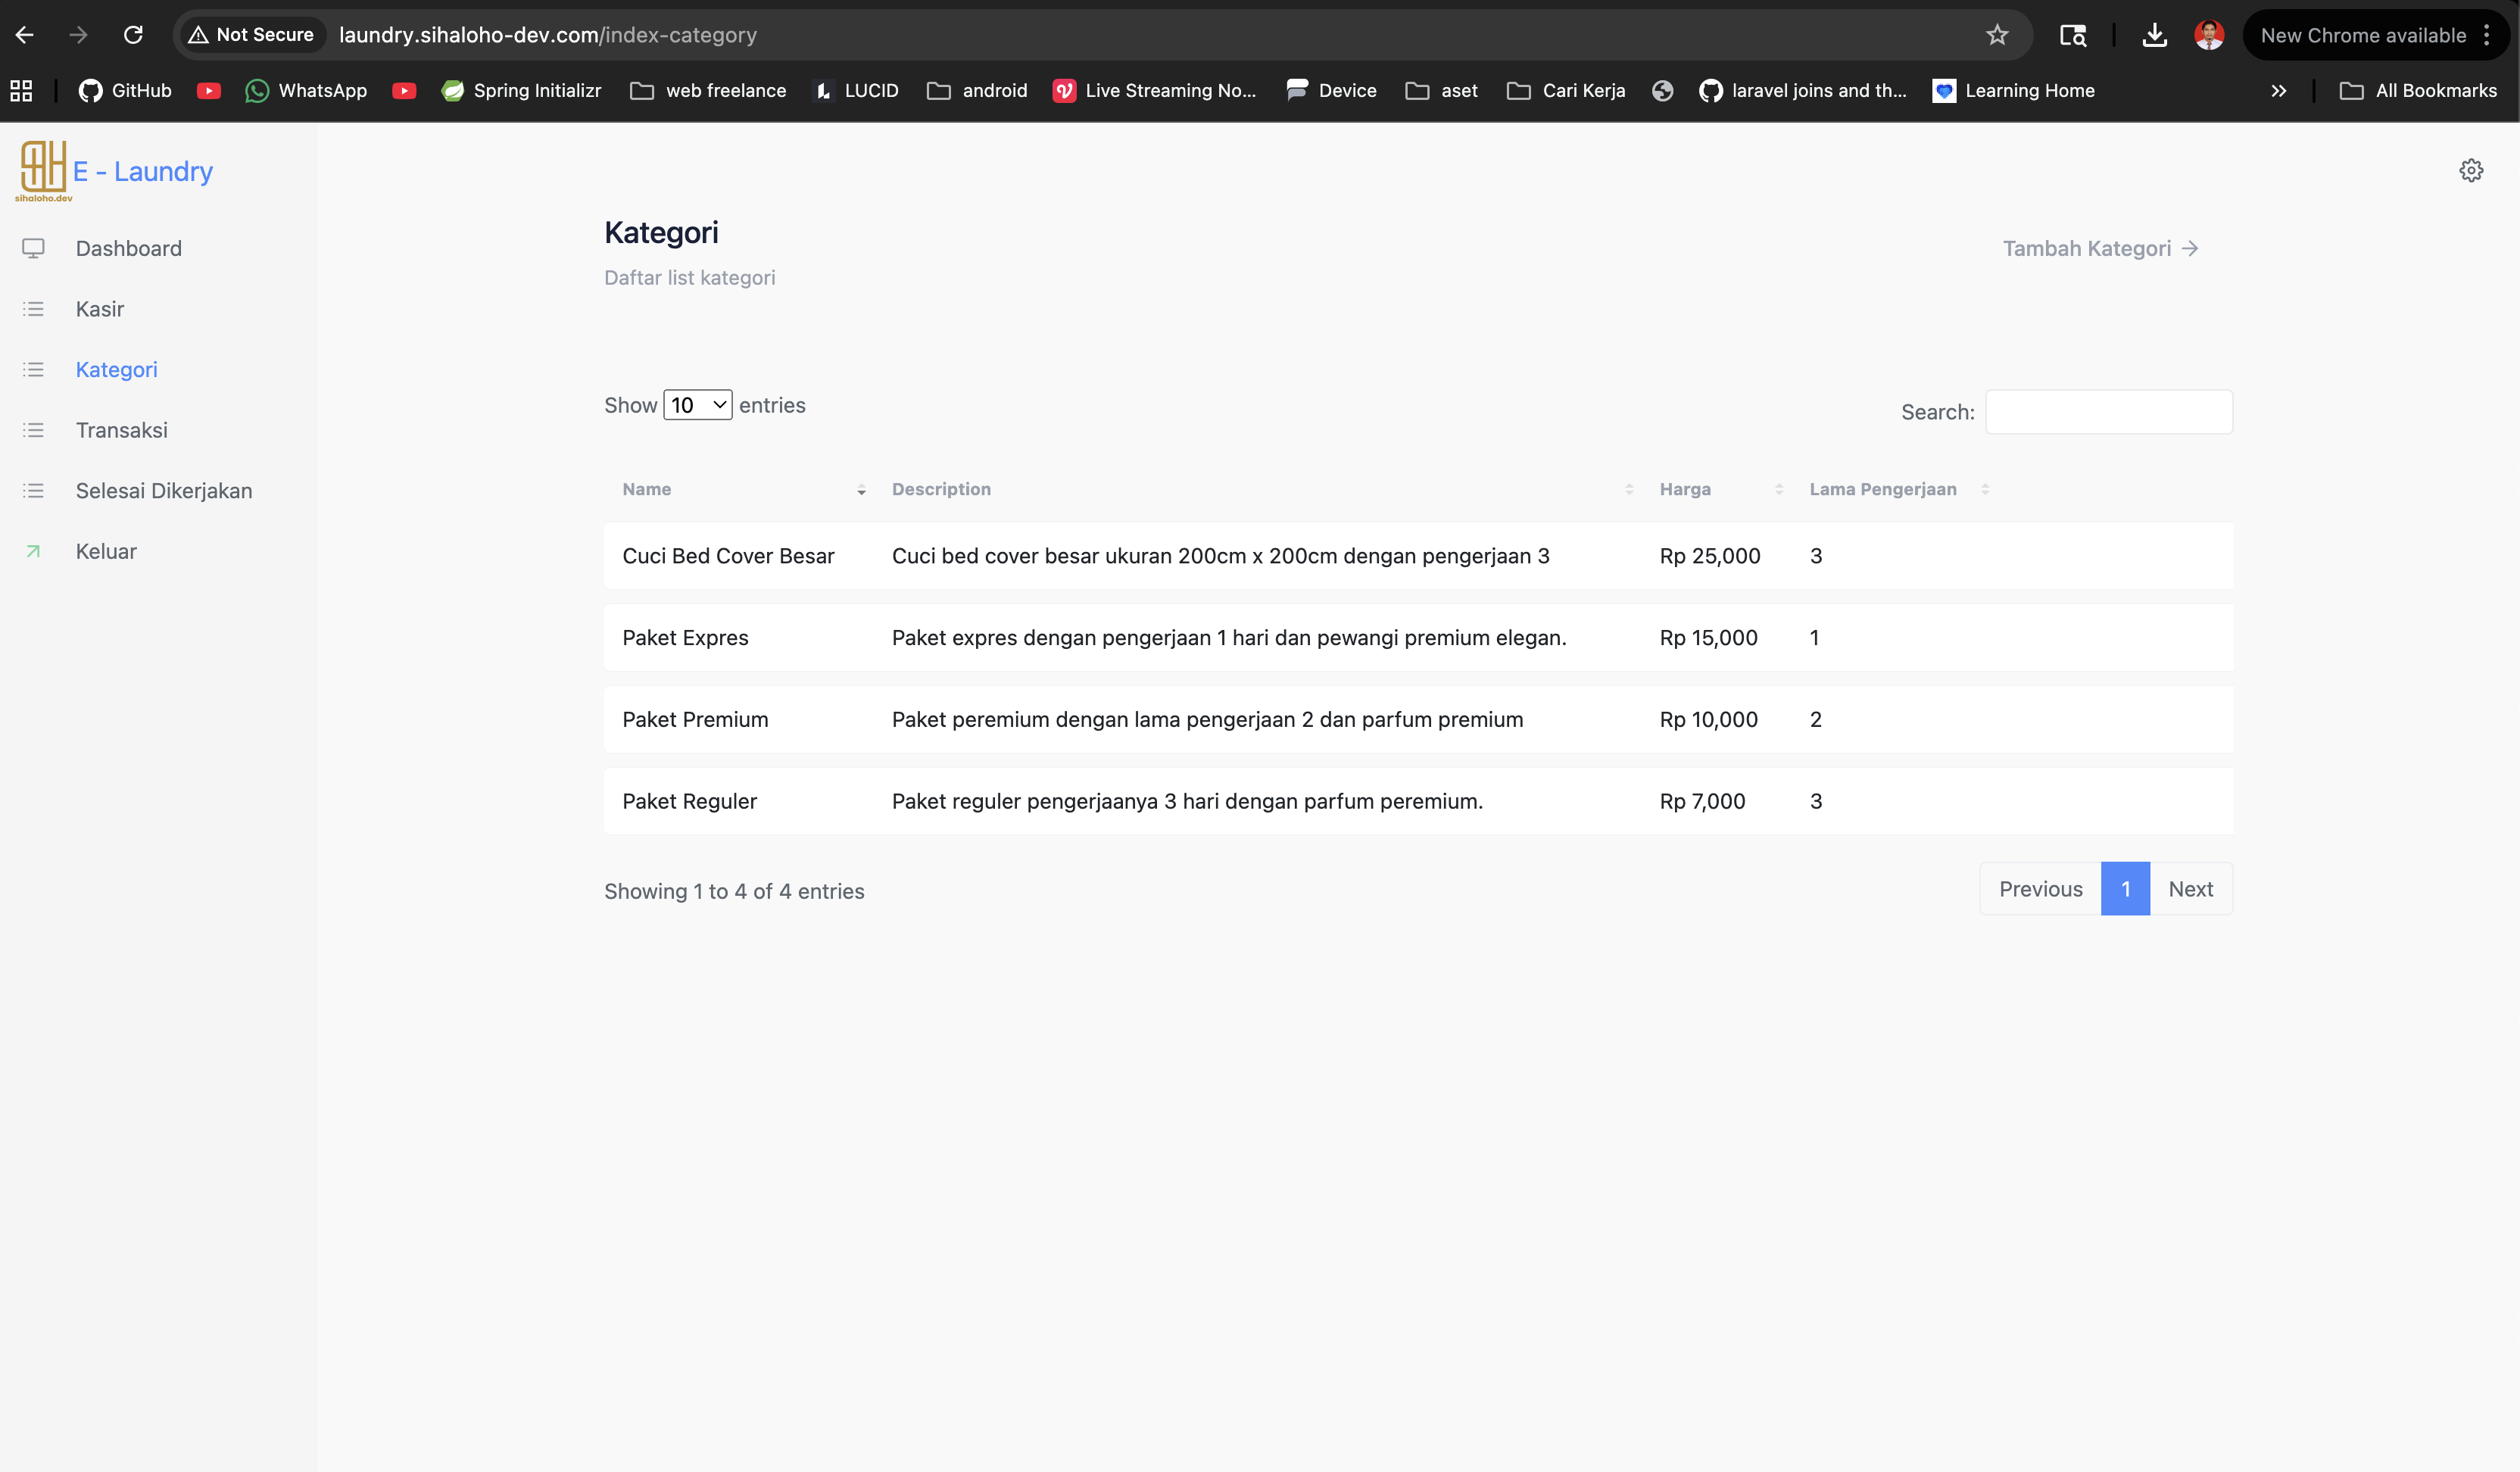The image size is (2520, 1472).
Task: Open Chrome three-dot menu
Action: pyautogui.click(x=2487, y=35)
